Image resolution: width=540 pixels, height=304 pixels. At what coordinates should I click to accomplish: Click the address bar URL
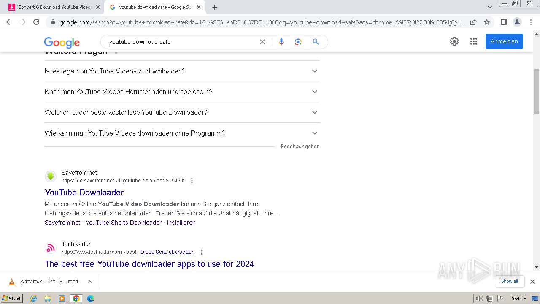(262, 22)
